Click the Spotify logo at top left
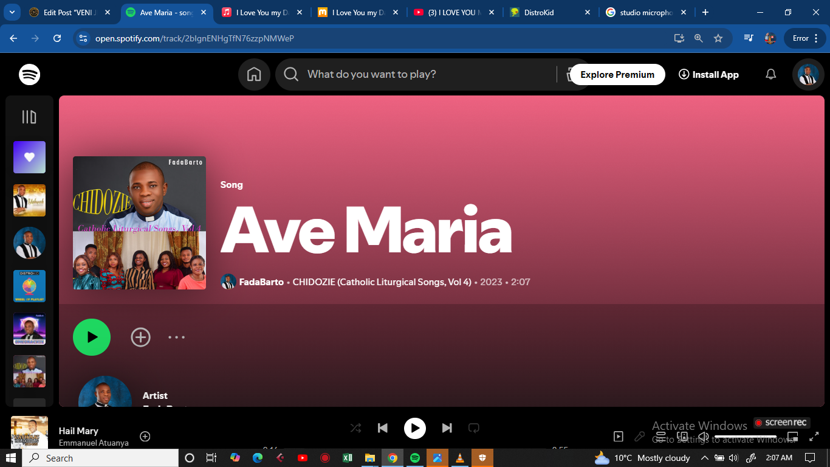Image resolution: width=830 pixels, height=467 pixels. tap(29, 74)
